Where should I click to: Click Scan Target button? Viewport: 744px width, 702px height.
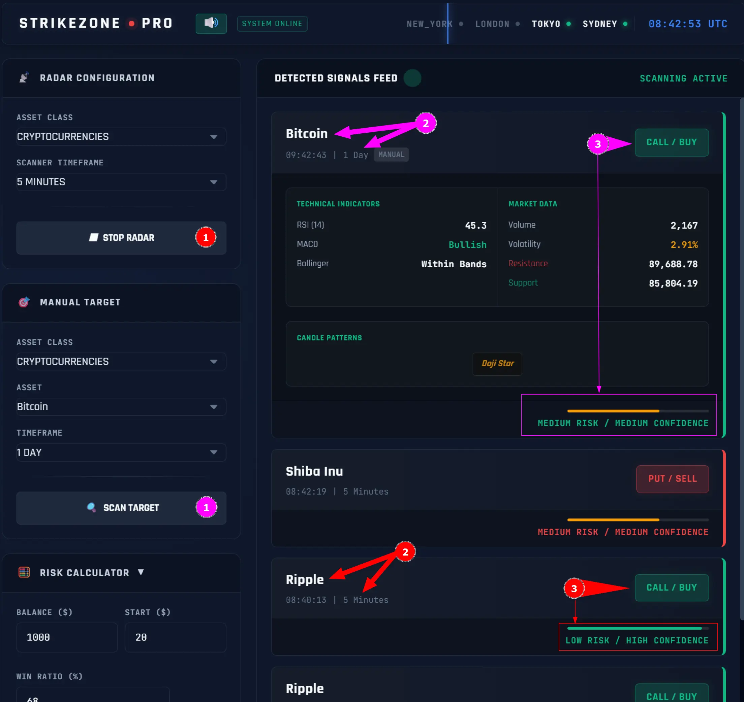click(121, 508)
